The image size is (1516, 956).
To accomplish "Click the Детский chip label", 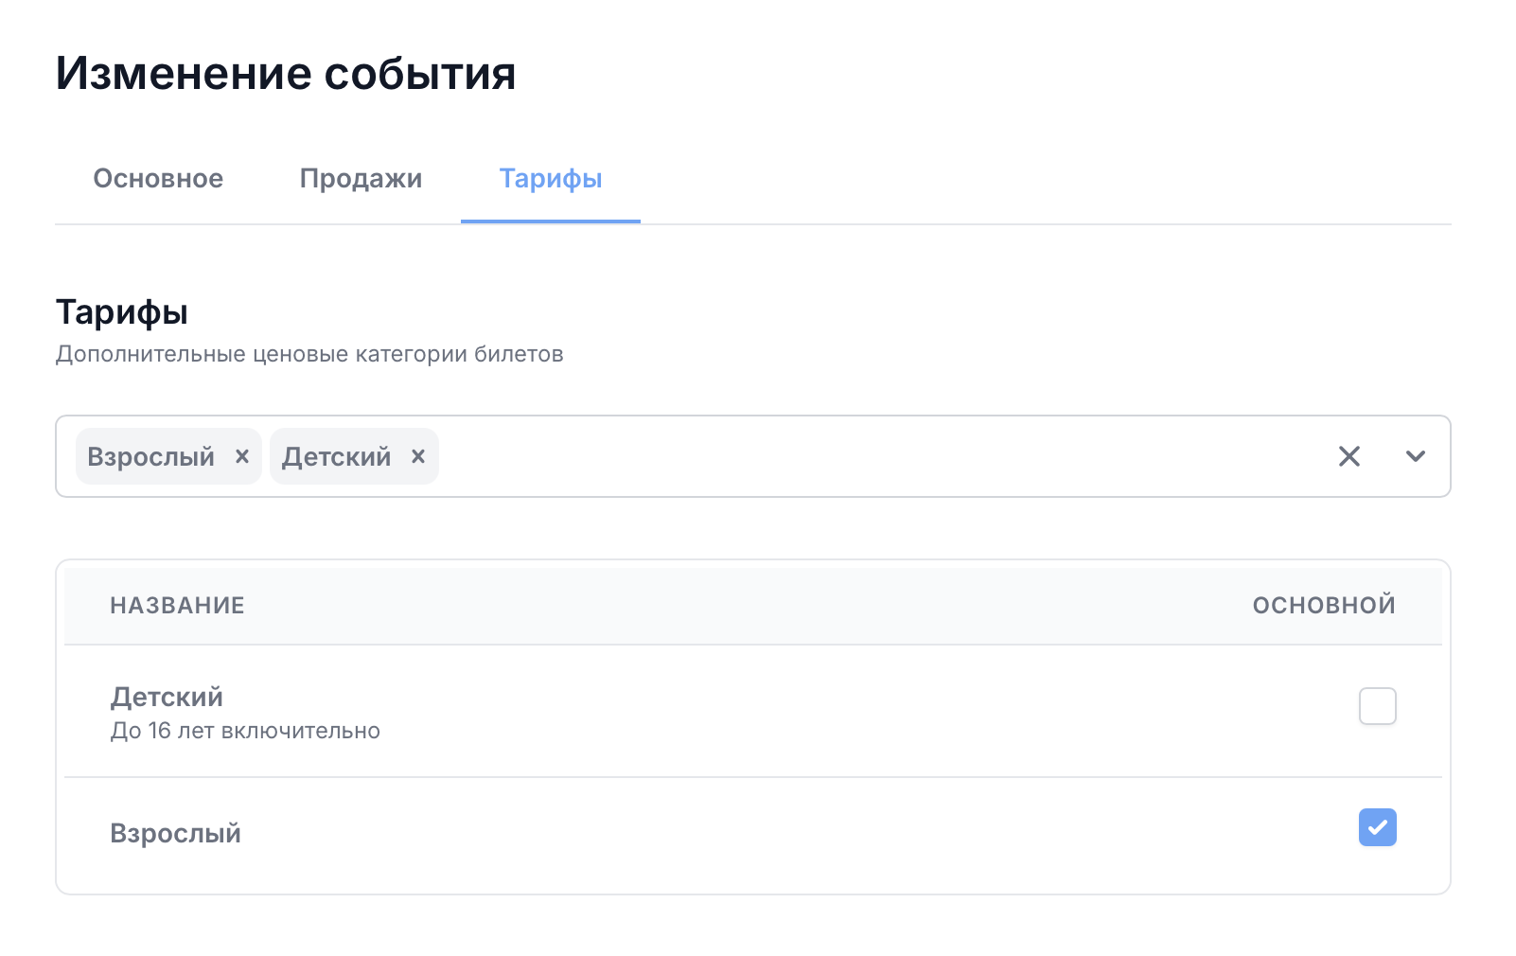I will (x=337, y=457).
